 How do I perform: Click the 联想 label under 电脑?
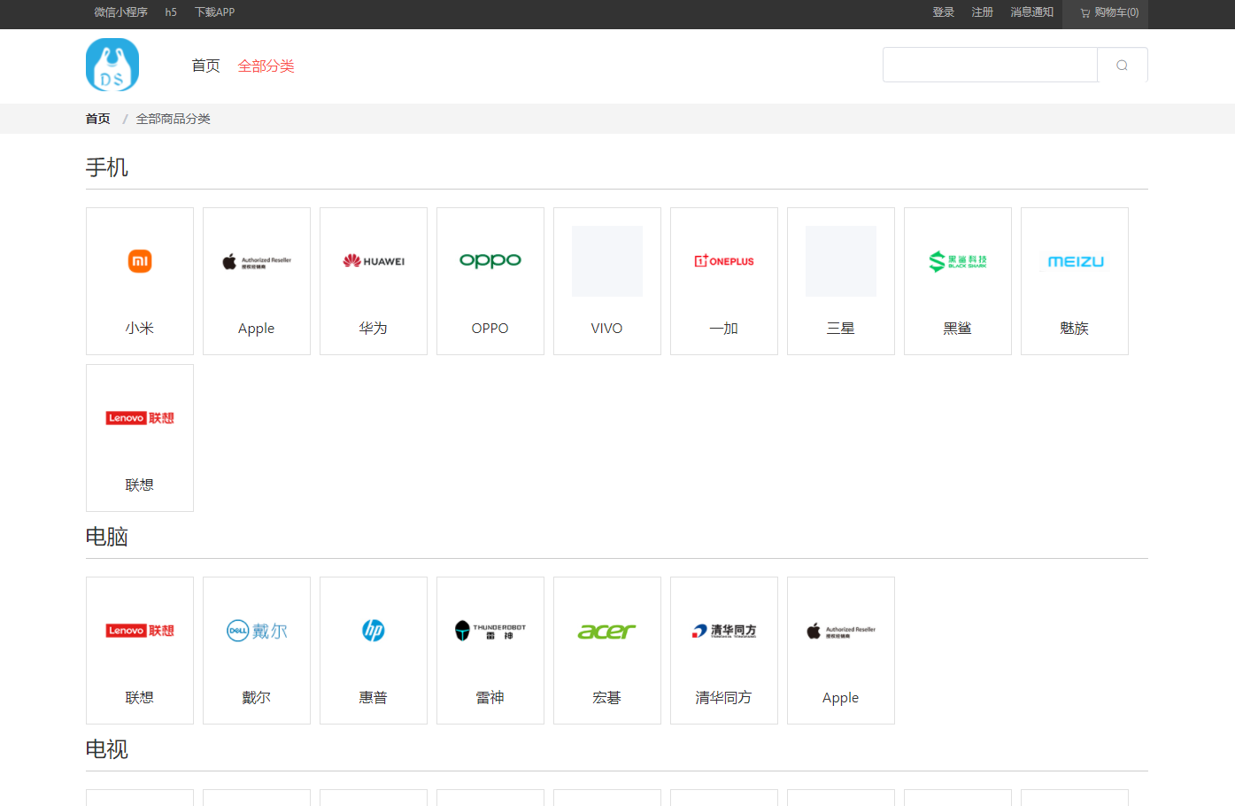pos(140,698)
